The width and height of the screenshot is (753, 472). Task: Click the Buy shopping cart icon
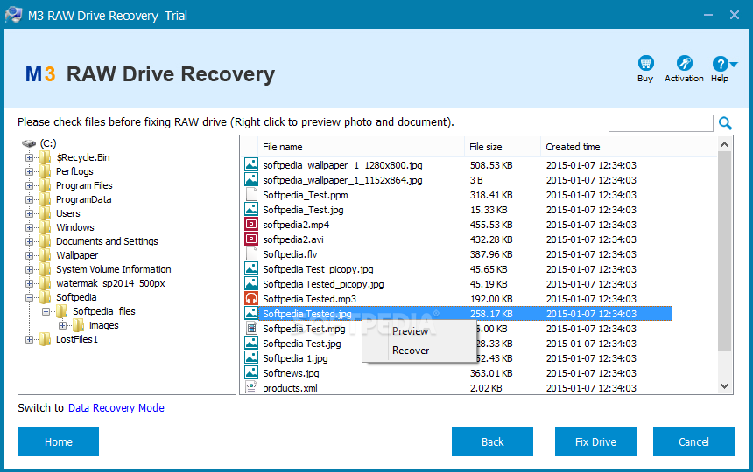(x=645, y=63)
